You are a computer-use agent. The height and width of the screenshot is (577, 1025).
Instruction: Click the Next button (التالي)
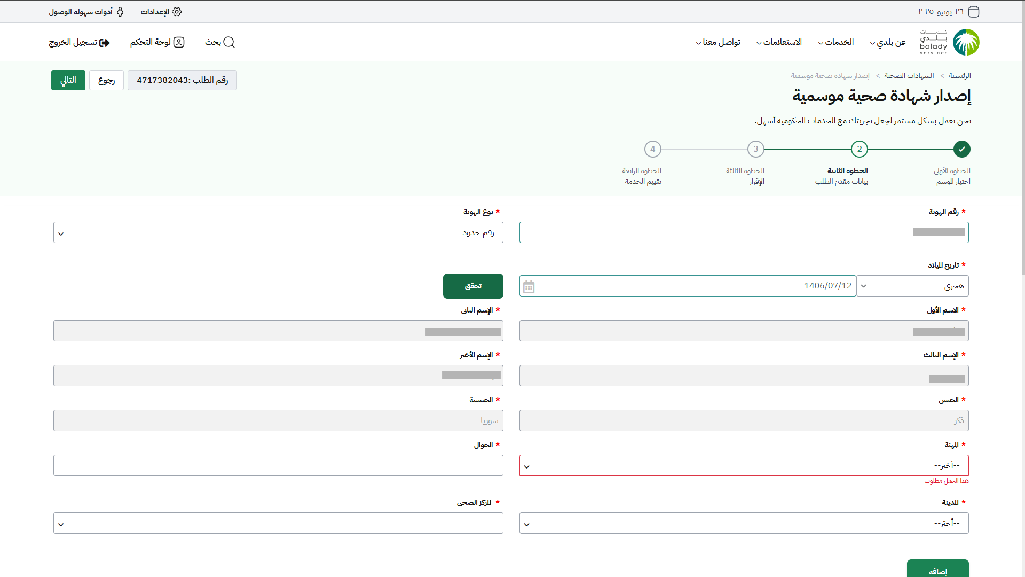(68, 80)
